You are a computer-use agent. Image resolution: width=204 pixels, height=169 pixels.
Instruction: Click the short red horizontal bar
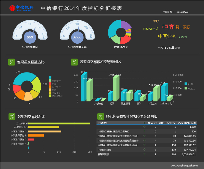pos(31,140)
